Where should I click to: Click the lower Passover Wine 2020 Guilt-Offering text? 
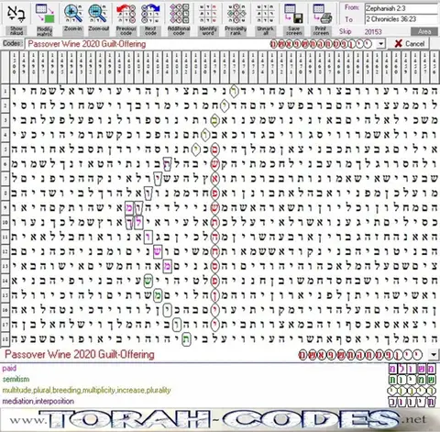(80, 355)
